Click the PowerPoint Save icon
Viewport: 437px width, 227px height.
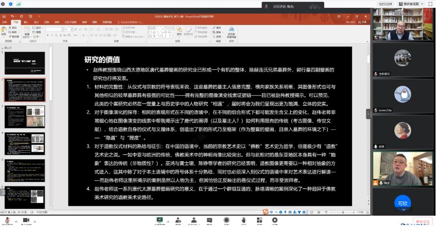click(4, 17)
